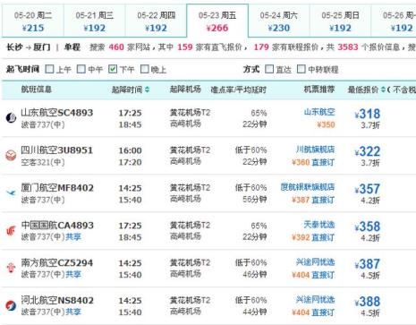Click the China Southern logo for CZ5294
This screenshot has width=416, height=325.
(11, 268)
